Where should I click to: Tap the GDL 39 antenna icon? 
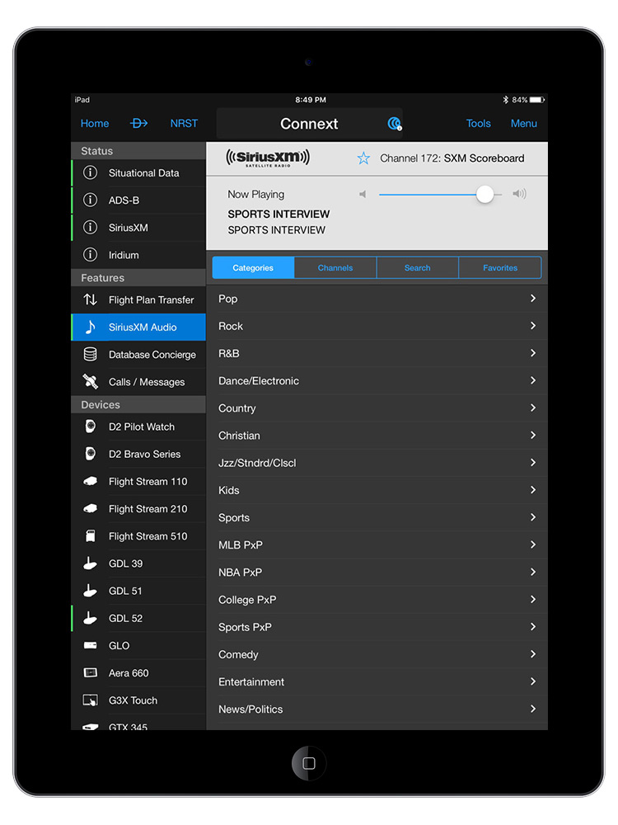coord(90,563)
